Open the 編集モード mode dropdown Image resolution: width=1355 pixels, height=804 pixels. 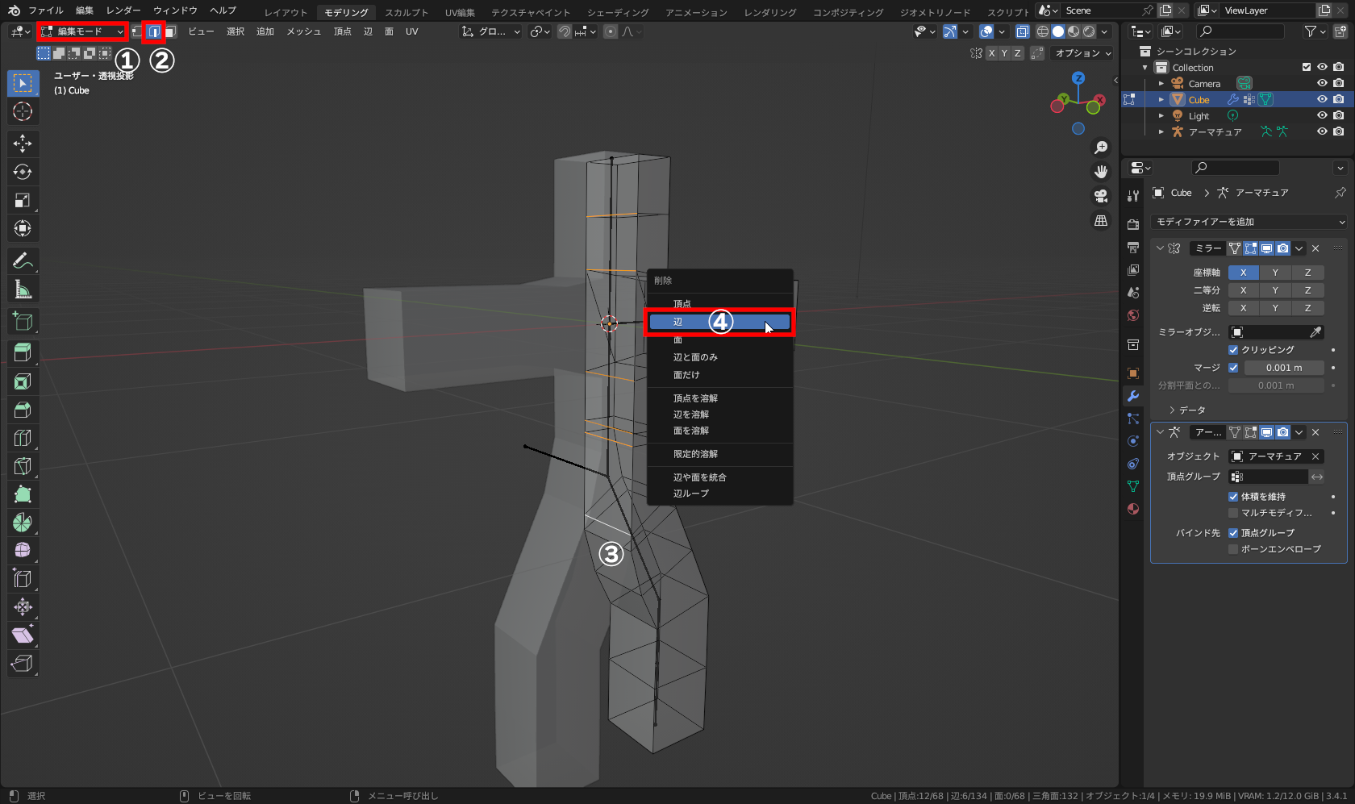click(82, 31)
